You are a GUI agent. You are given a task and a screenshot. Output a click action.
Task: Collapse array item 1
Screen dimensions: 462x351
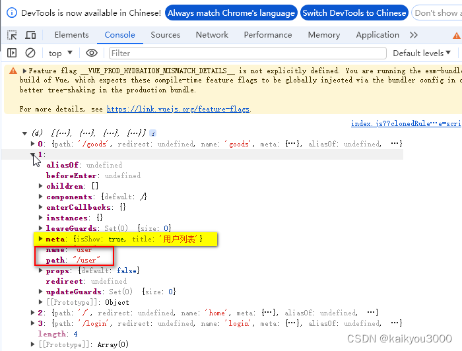click(x=33, y=154)
